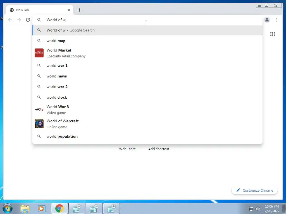Open the second scheduler taskbar icon
The height and width of the screenshot is (214, 286).
coord(94,208)
